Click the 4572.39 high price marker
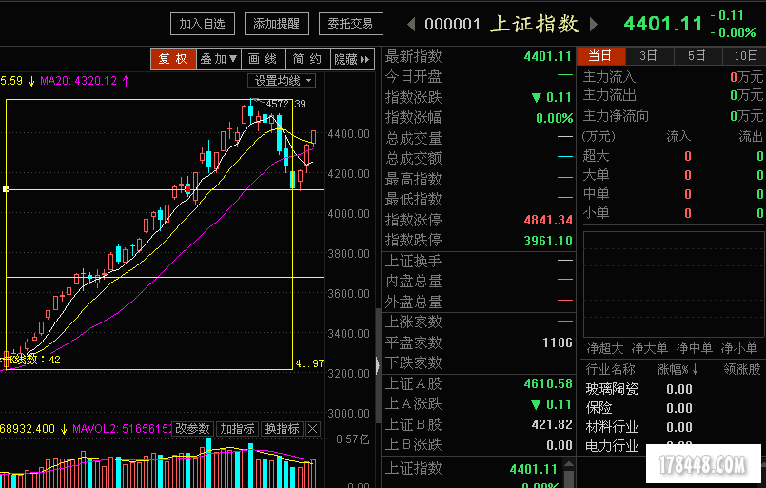 pyautogui.click(x=286, y=104)
